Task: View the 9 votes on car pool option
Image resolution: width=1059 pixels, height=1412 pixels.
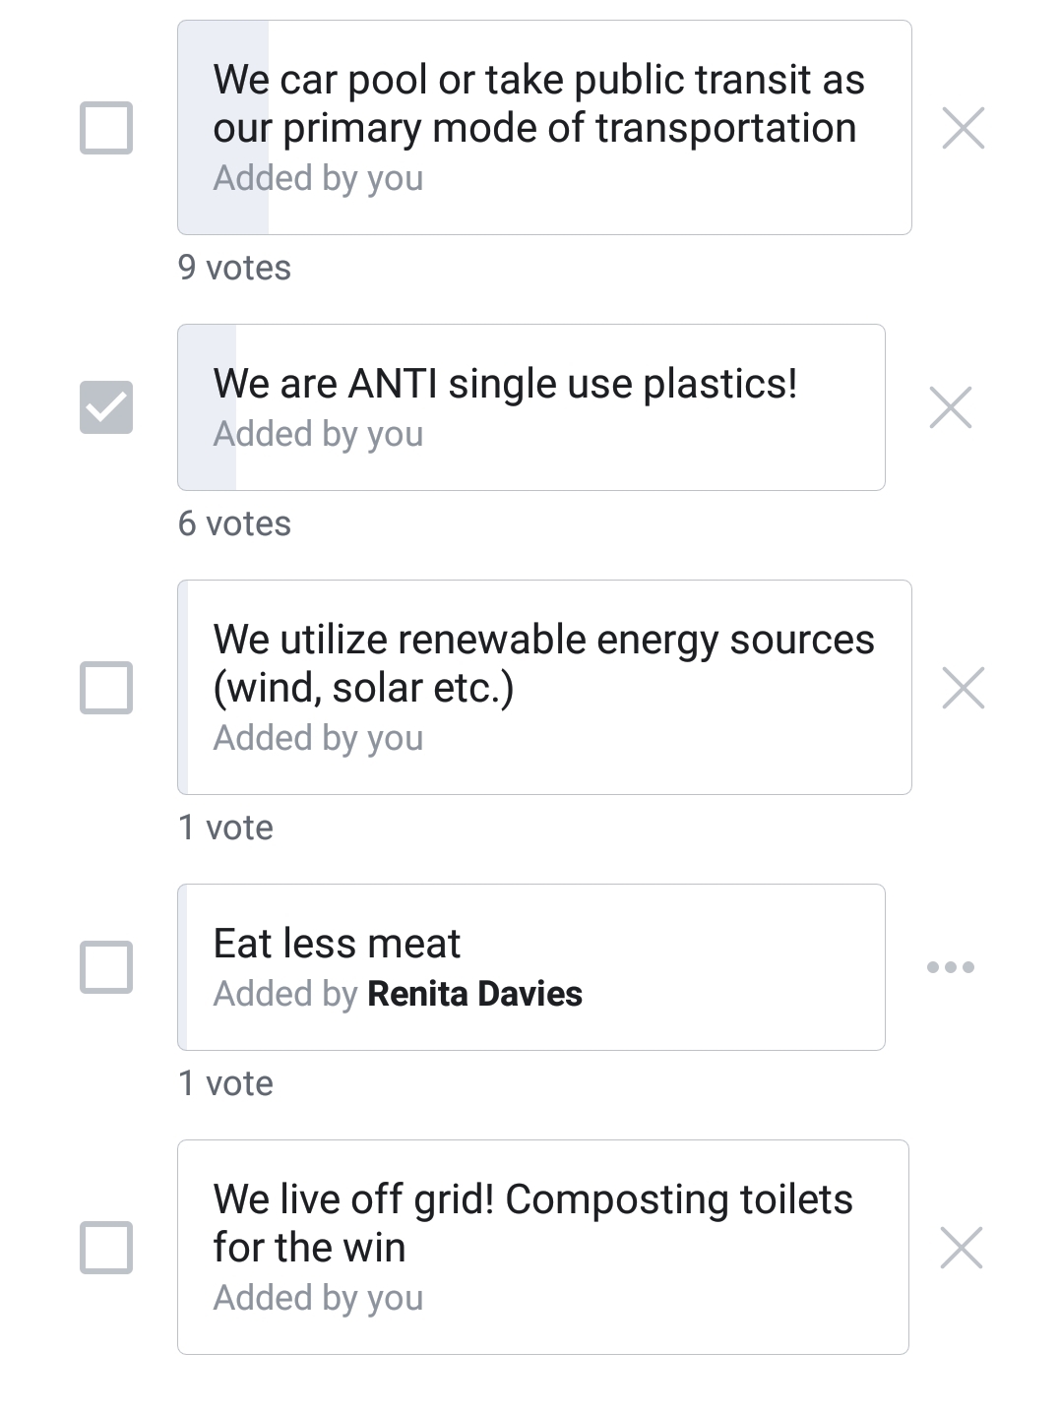Action: [234, 268]
